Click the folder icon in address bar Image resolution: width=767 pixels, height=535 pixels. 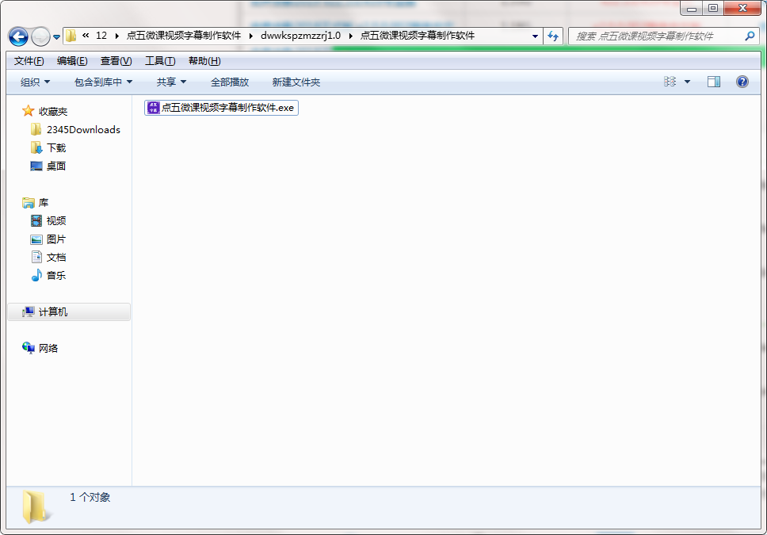(x=71, y=36)
